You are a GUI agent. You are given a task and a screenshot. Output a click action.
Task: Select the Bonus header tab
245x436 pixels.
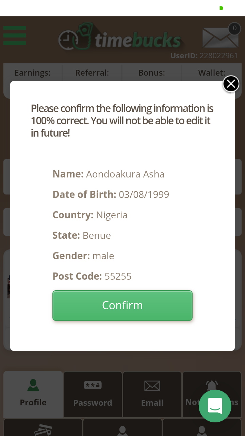(x=151, y=73)
